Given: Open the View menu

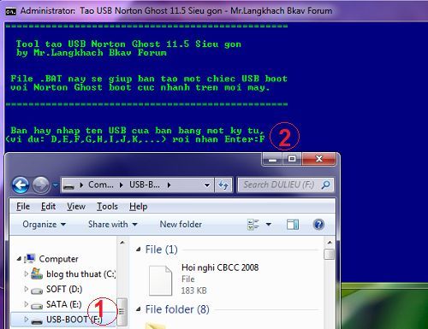Looking at the screenshot, I should (76, 207).
